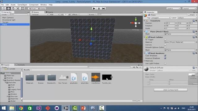Open the GameObject menu

click(x=22, y=5)
